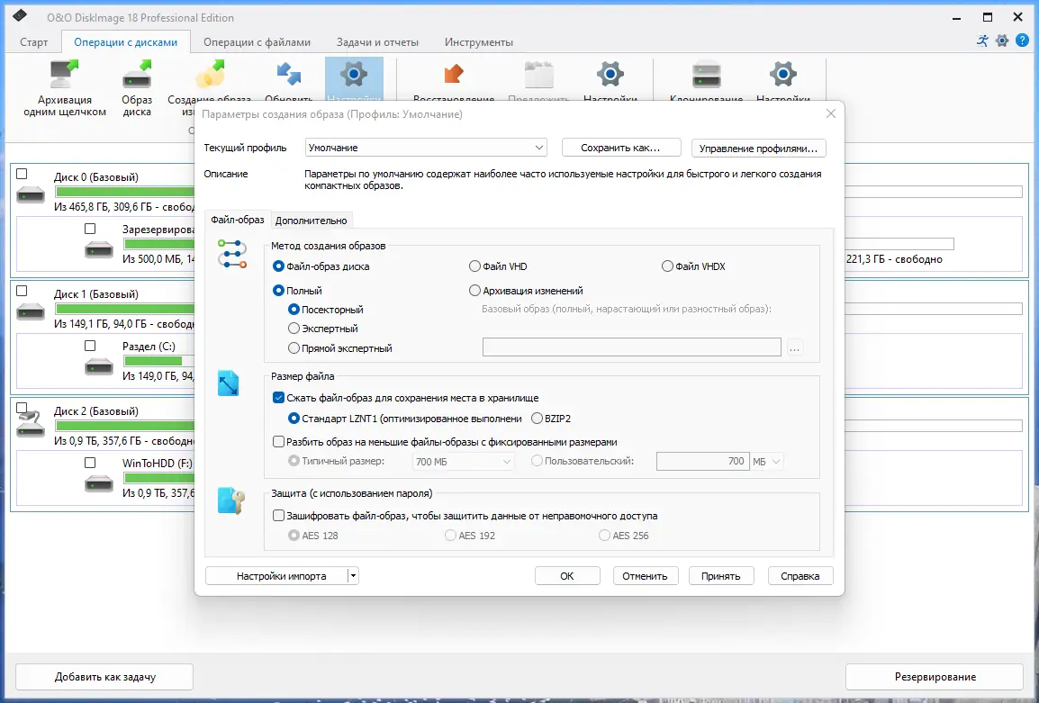Click the incremental image creation icon
The width and height of the screenshot is (1039, 703).
pyautogui.click(x=210, y=74)
